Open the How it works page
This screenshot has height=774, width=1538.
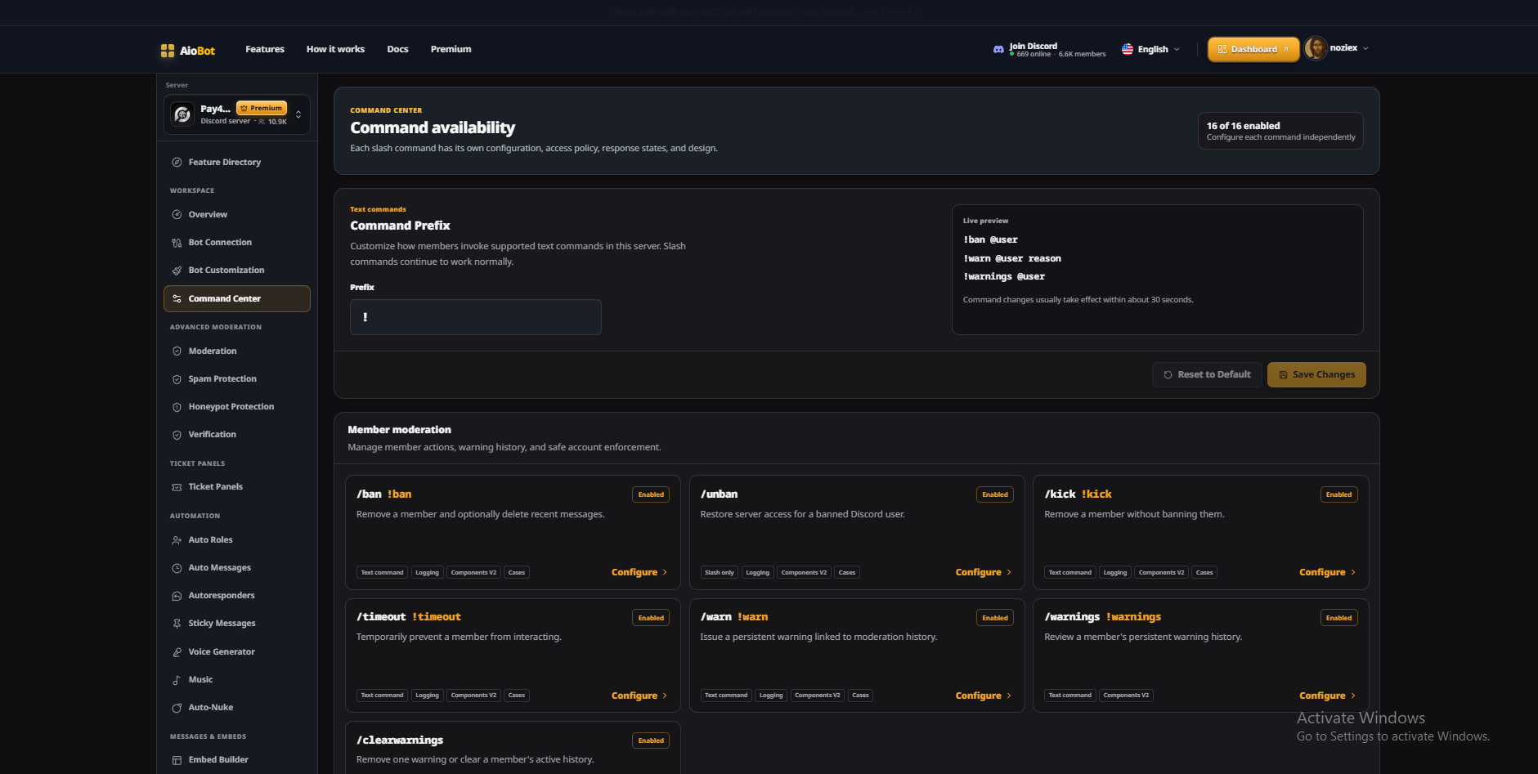tap(335, 49)
